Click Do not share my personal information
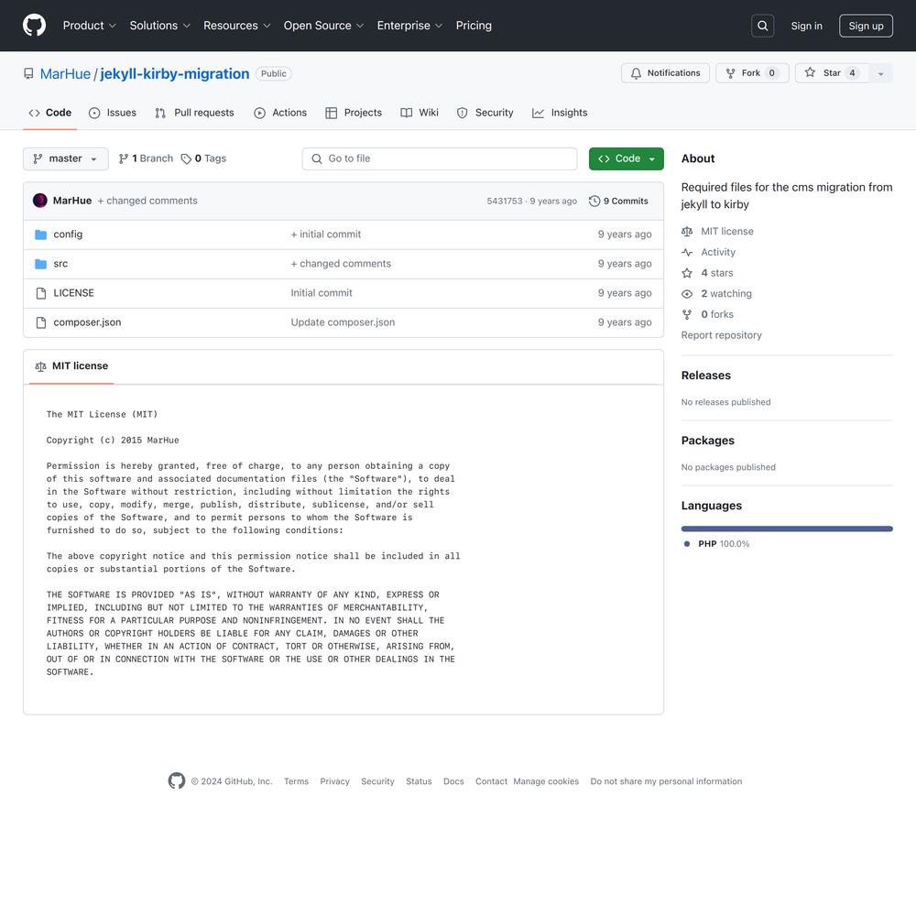 (666, 781)
